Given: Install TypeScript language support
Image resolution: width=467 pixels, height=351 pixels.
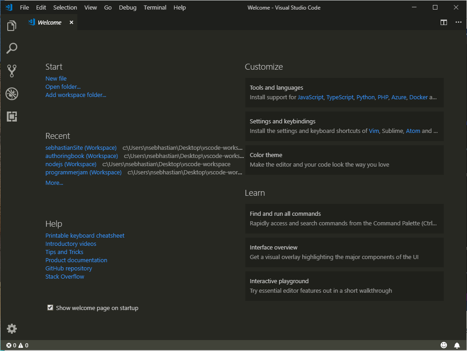Looking at the screenshot, I should tap(340, 97).
